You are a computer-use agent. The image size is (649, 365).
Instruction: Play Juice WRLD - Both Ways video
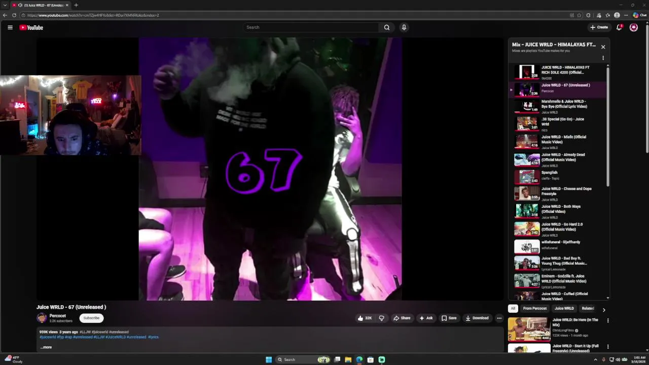click(x=558, y=211)
